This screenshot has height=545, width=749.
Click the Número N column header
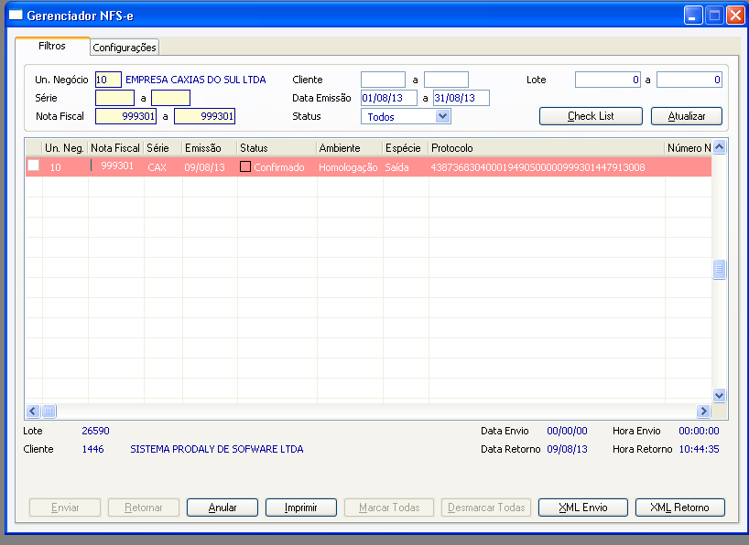[x=689, y=148]
